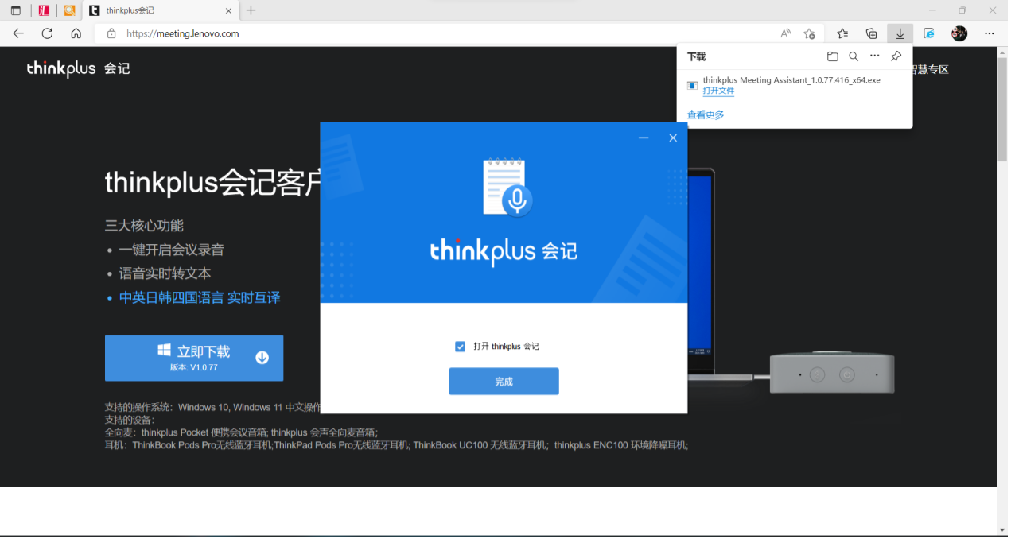Viewport: 1011px width, 539px height.
Task: Switch to the first pinned red tab
Action: click(45, 10)
